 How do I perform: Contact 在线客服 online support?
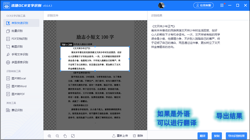pyautogui.click(x=203, y=5)
